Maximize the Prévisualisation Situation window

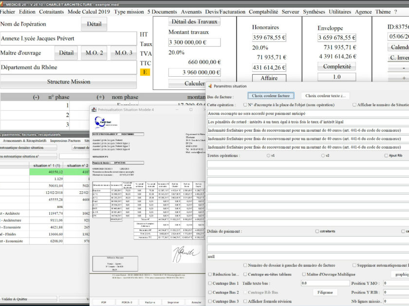pyautogui.click(x=191, y=110)
